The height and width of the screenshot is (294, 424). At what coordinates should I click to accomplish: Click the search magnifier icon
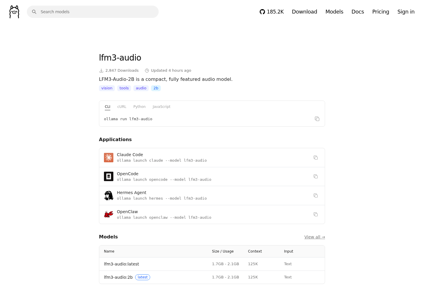point(34,12)
